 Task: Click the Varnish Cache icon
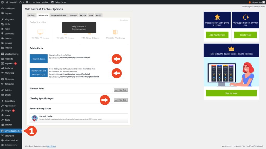click(x=34, y=118)
